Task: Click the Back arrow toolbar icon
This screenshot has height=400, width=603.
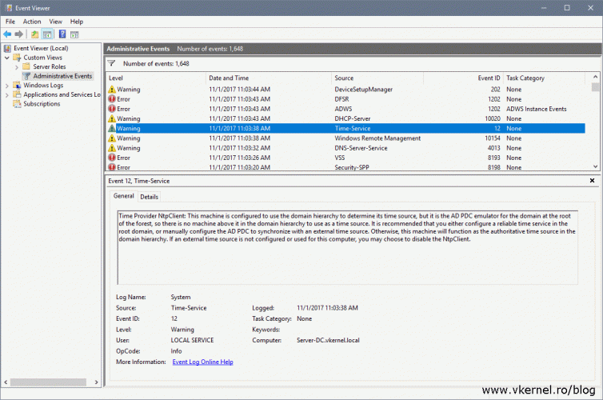Action: pyautogui.click(x=7, y=34)
